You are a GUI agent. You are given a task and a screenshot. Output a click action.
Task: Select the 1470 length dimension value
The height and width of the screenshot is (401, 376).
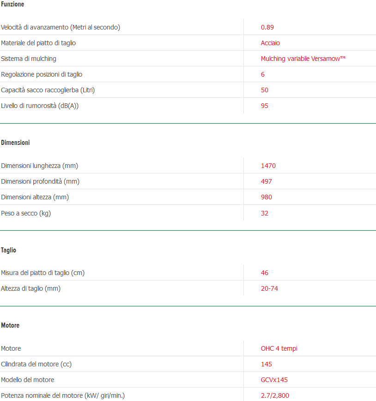click(268, 166)
